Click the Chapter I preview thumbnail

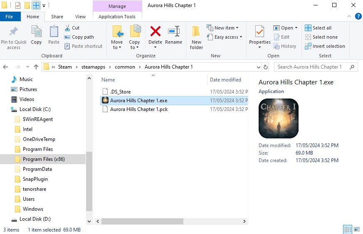click(278, 118)
